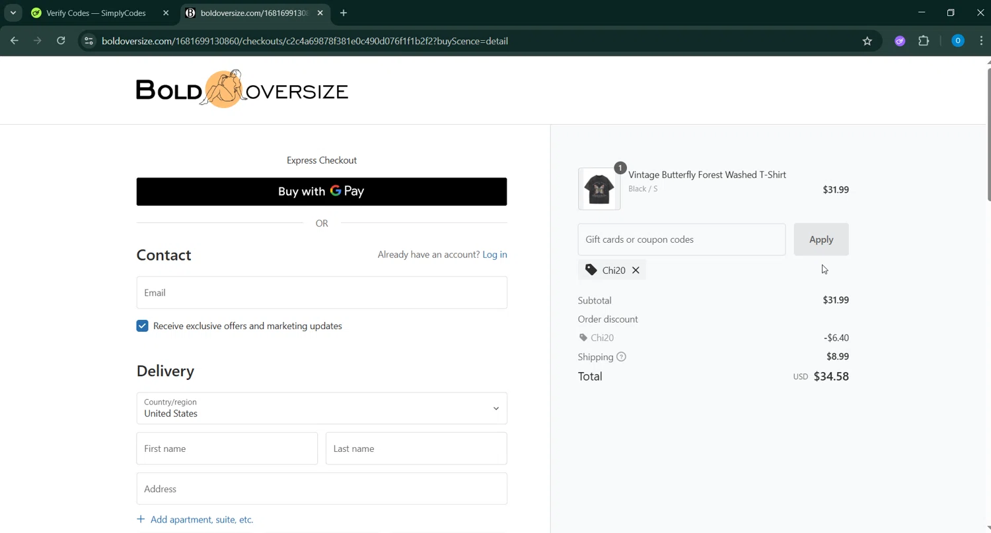Bookmark this page with the star icon
This screenshot has width=991, height=533.
867,41
